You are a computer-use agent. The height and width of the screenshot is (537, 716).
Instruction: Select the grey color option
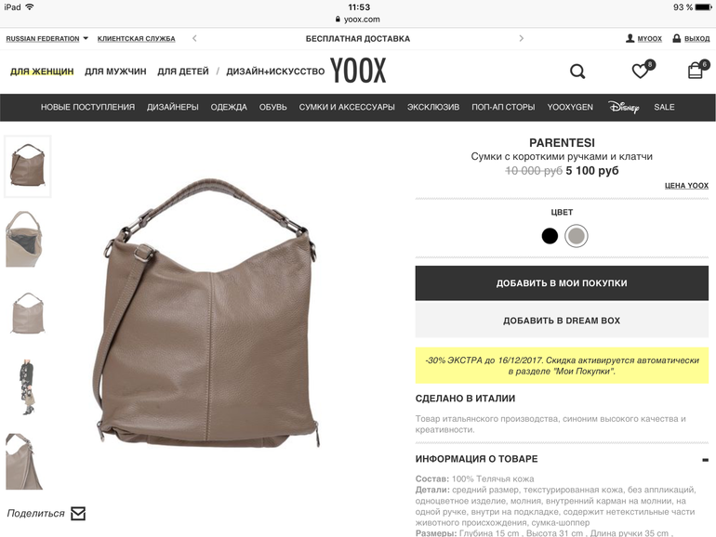(576, 236)
